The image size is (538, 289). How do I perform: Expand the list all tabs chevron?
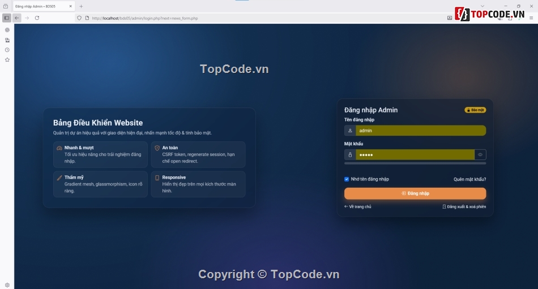point(483,6)
